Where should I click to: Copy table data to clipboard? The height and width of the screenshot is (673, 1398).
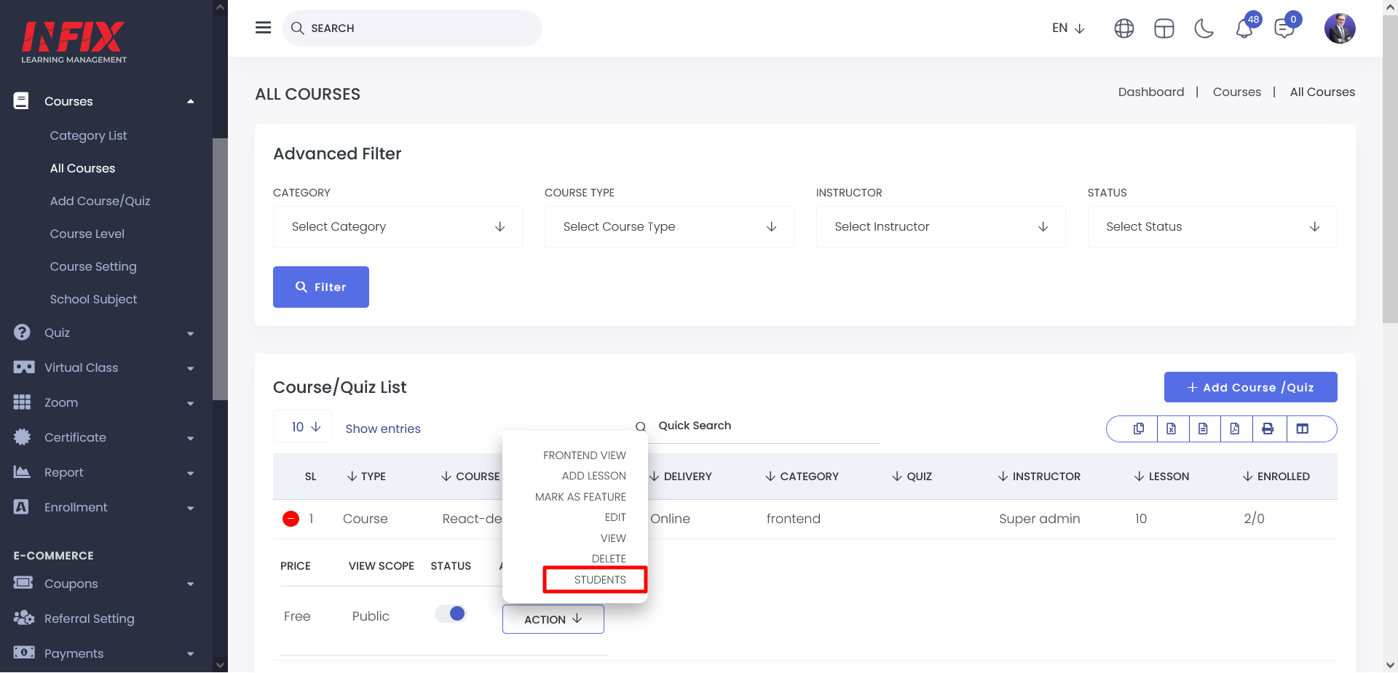tap(1139, 429)
